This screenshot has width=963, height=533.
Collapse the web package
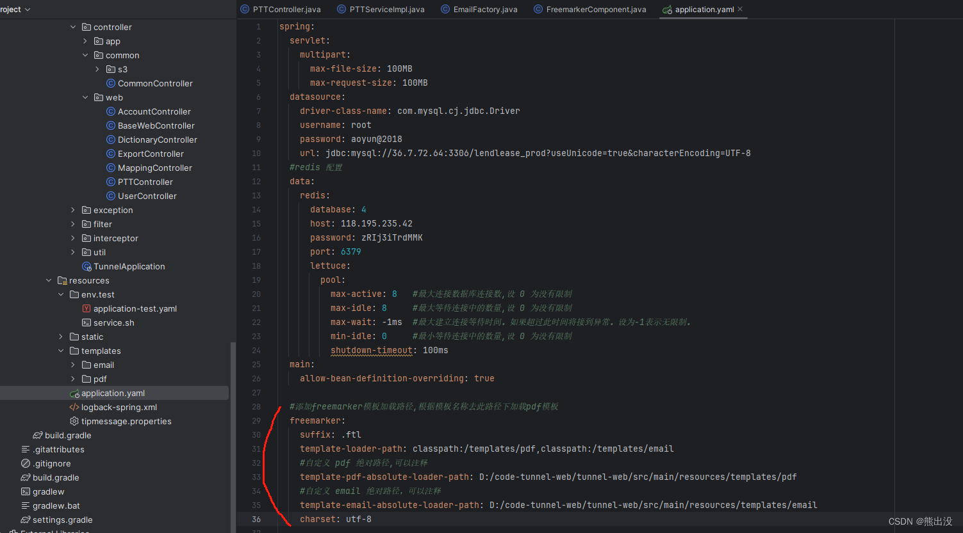85,97
